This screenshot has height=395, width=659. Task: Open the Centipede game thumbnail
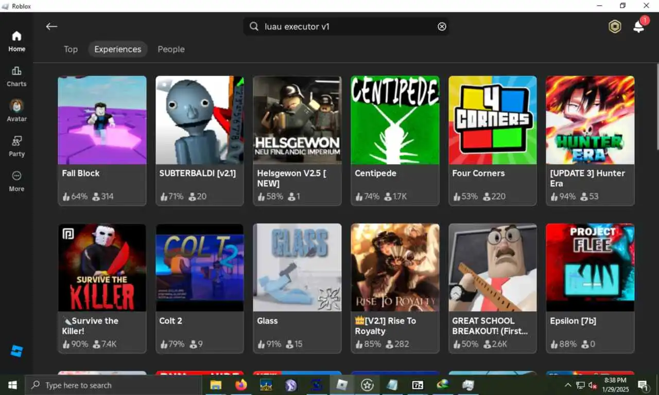coord(395,120)
